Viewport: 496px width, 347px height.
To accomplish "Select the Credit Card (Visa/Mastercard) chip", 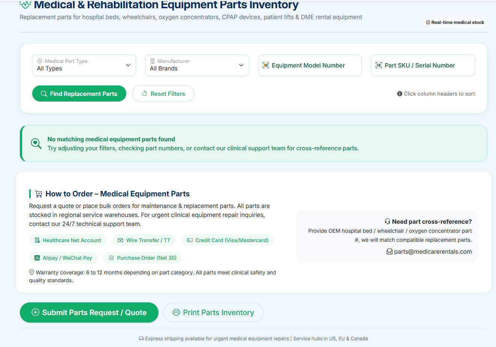I will [x=228, y=240].
